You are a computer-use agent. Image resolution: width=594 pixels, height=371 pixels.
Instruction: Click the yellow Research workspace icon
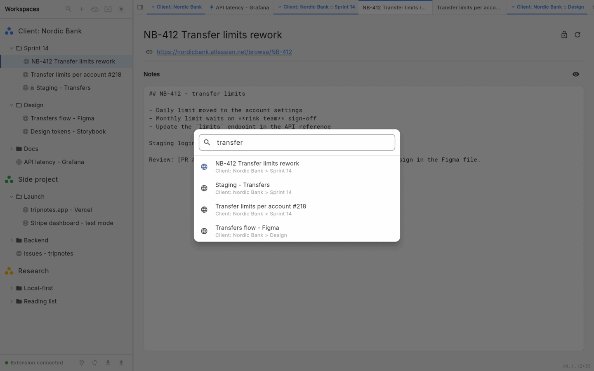coord(9,271)
